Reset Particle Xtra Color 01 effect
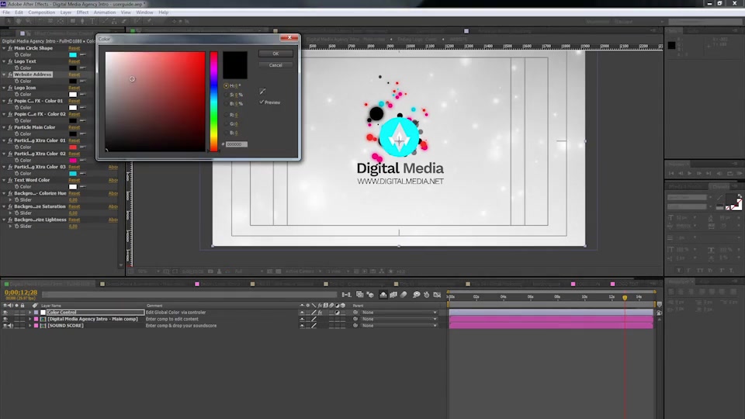745x419 pixels. (x=74, y=140)
